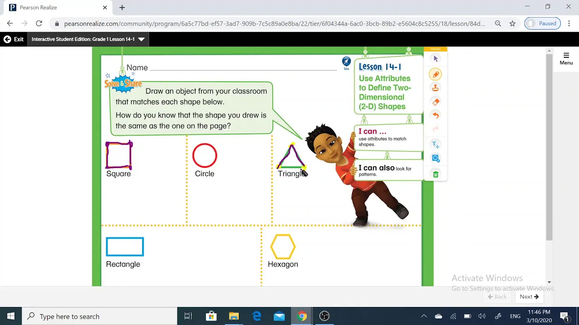The height and width of the screenshot is (325, 579).
Task: Open the volume speaker control
Action: pyautogui.click(x=482, y=316)
